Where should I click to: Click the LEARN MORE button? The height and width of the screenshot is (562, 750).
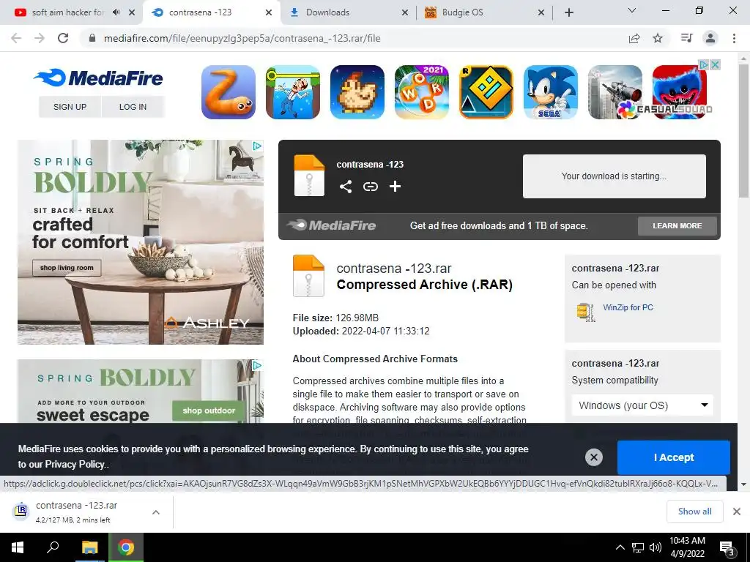pos(677,225)
